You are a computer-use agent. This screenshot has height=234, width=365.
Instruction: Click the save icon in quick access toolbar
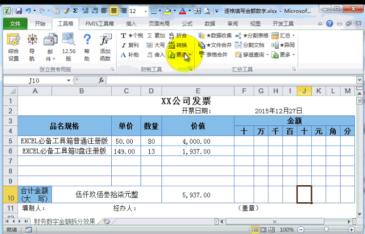point(19,11)
